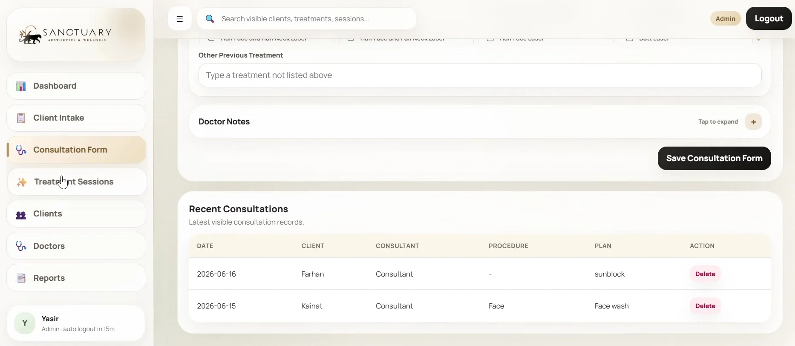The height and width of the screenshot is (346, 795).
Task: Click the ACTION column header
Action: click(x=702, y=246)
